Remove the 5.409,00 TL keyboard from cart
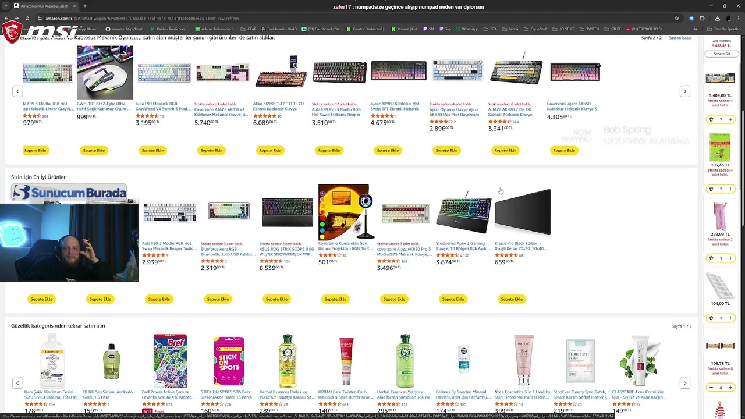 711,119
